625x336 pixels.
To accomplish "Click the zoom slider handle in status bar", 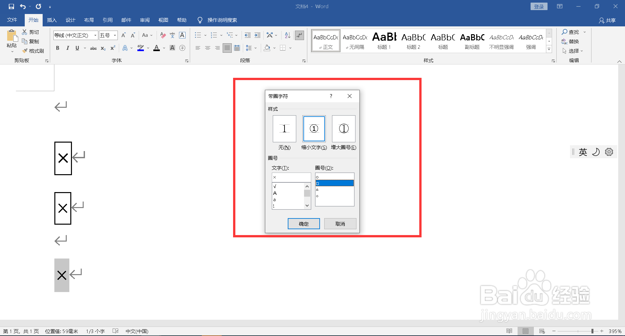I will coord(592,331).
